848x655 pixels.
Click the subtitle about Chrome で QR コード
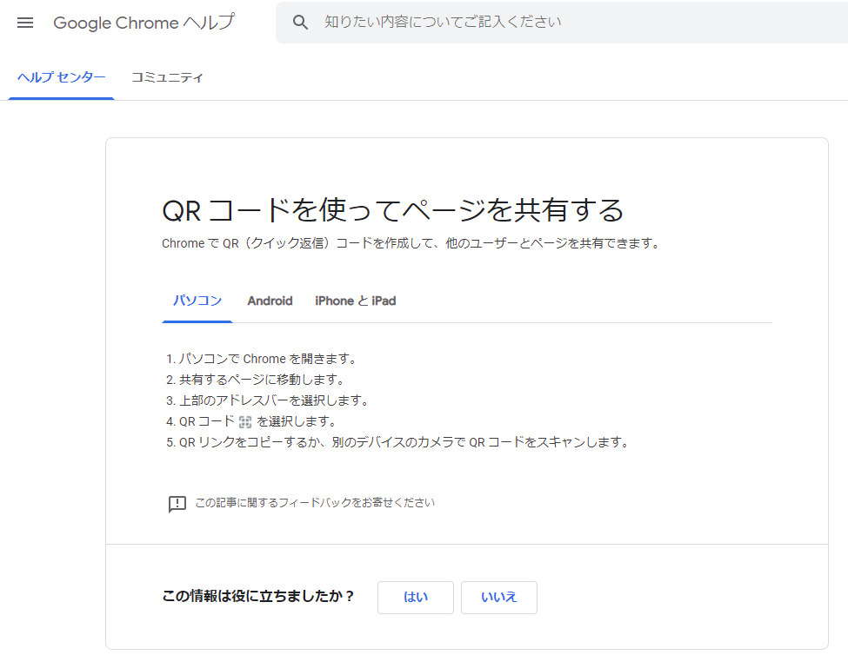(x=411, y=243)
